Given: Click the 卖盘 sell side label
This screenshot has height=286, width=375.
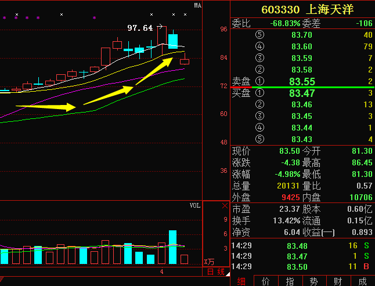Looking at the screenshot, I should click(x=241, y=81).
